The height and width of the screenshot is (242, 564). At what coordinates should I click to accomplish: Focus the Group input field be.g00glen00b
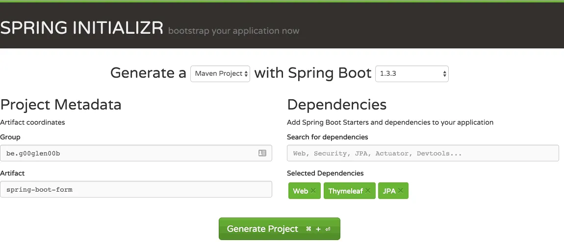point(136,153)
